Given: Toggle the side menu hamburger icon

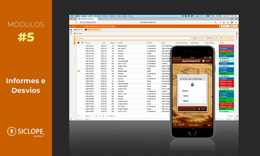Looking at the screenshot, I should point(71,30).
